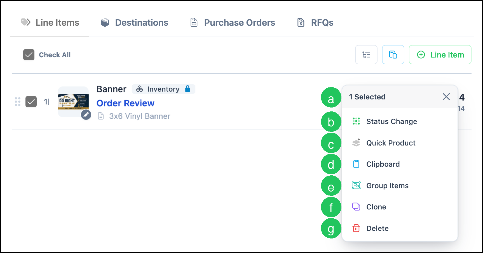This screenshot has height=253, width=483.
Task: Uncheck the Banner line item checkbox
Action: coord(31,102)
